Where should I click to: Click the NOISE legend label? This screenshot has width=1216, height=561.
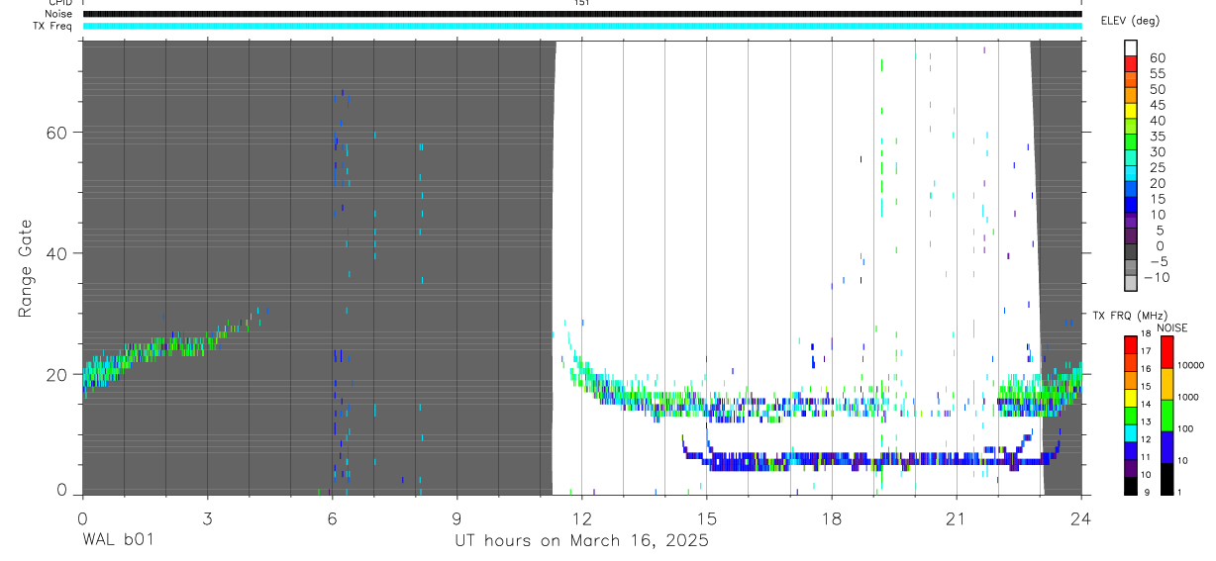(x=1171, y=327)
